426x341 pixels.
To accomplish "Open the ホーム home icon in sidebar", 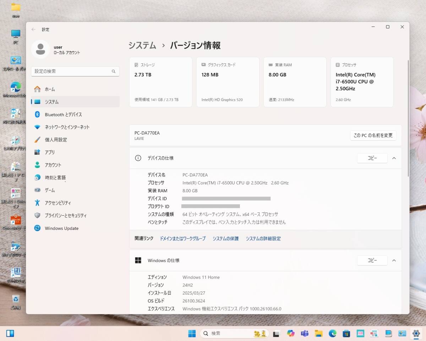I will [x=37, y=89].
